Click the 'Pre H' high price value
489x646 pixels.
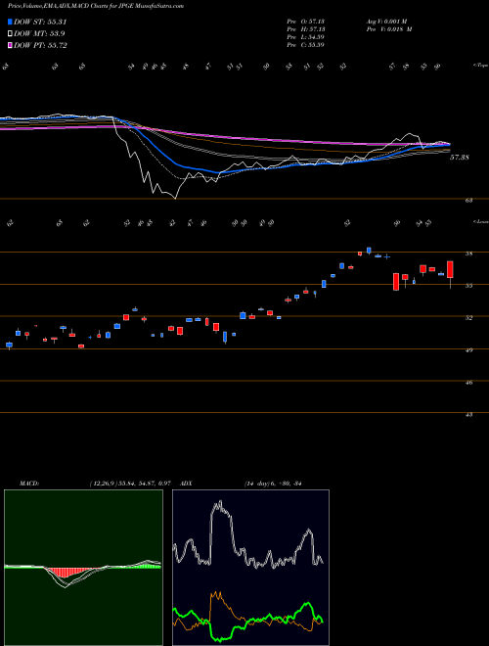point(306,29)
